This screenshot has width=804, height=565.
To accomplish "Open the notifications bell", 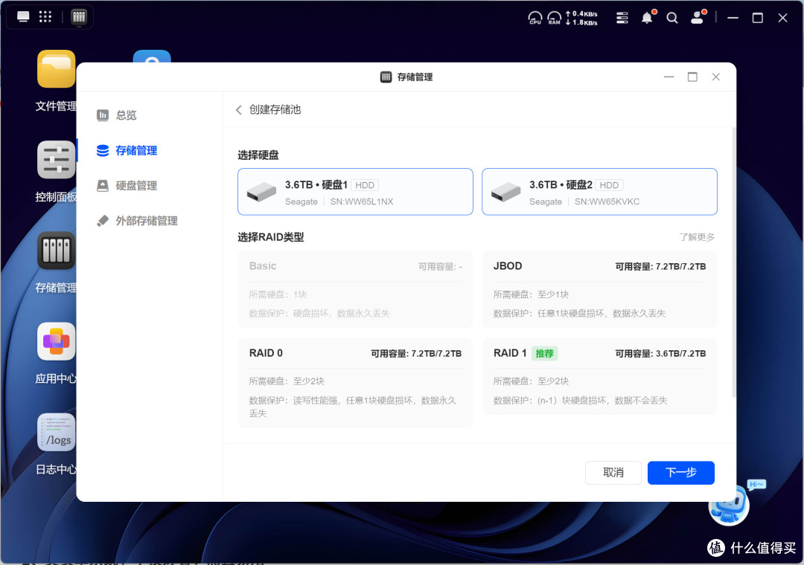I will pos(648,17).
